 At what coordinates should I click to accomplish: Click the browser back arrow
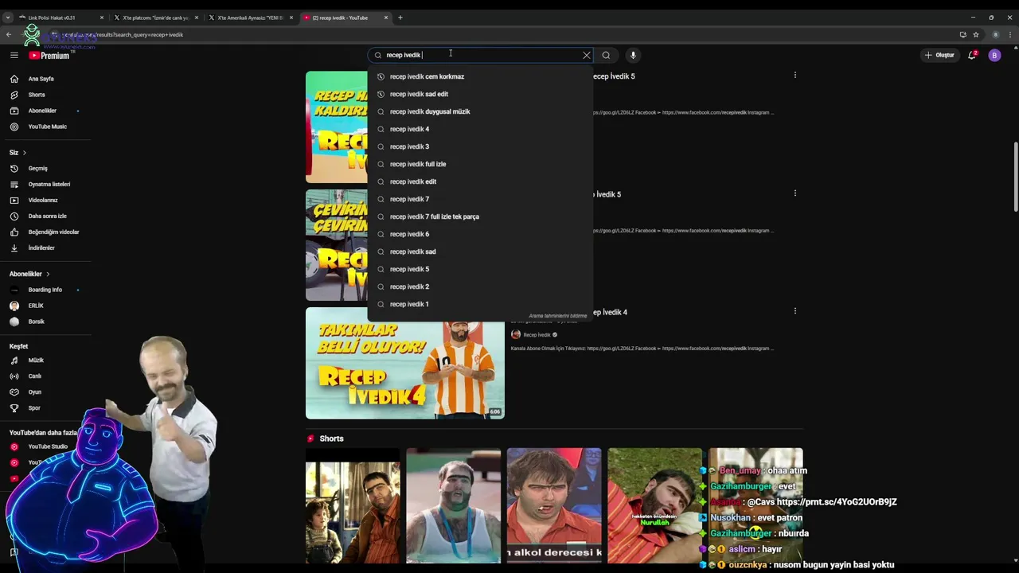[9, 35]
